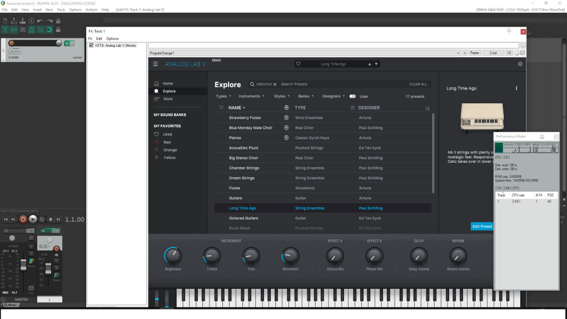This screenshot has height=319, width=567.
Task: Click master track volume fader
Action: (23, 265)
